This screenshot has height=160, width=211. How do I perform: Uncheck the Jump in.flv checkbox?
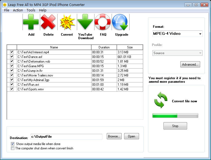[12, 71]
